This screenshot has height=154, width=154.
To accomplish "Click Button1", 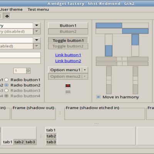I will click(x=68, y=25).
